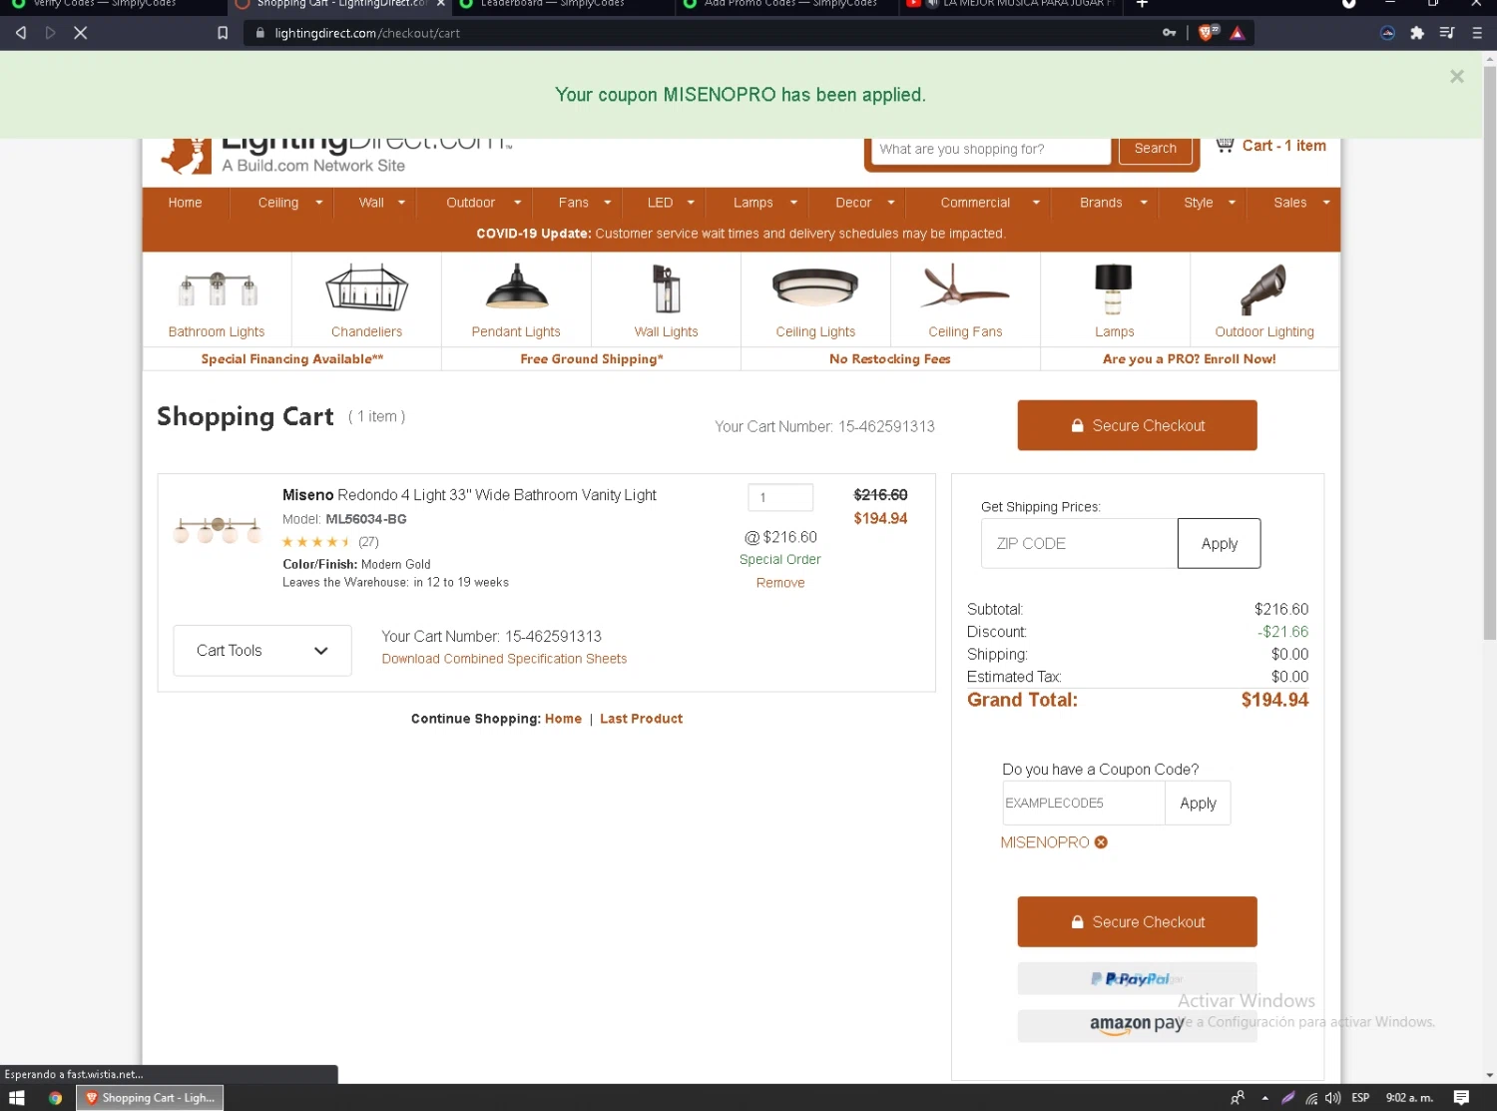Open the Chandeliers category image

click(x=366, y=287)
